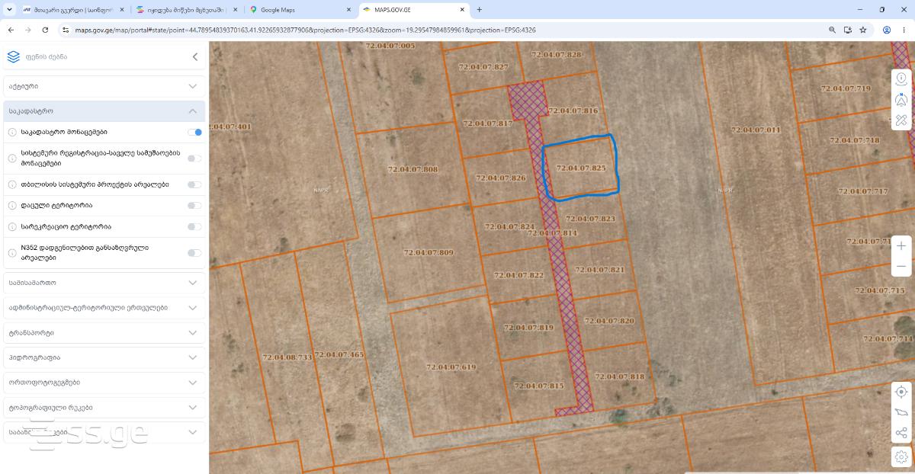
Task: Switch to the first browser tab
Action: click(72, 10)
